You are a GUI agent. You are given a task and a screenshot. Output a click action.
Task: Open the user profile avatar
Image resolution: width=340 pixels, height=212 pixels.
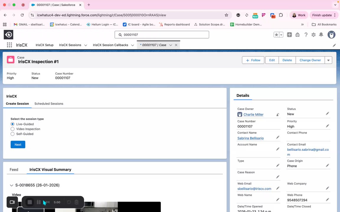pyautogui.click(x=331, y=35)
